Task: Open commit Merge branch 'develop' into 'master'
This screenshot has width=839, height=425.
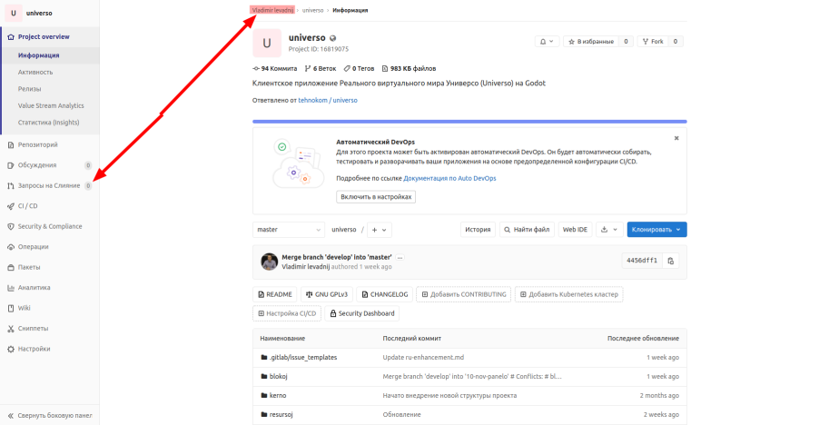Action: tap(337, 257)
